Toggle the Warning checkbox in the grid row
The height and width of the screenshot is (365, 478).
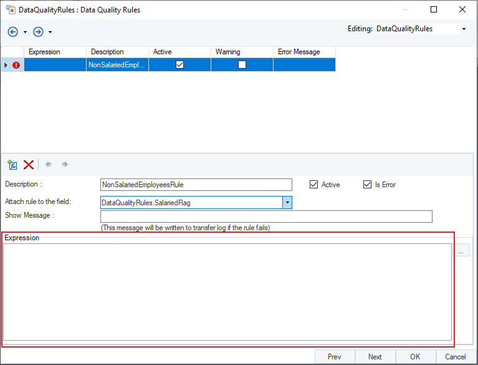point(242,65)
